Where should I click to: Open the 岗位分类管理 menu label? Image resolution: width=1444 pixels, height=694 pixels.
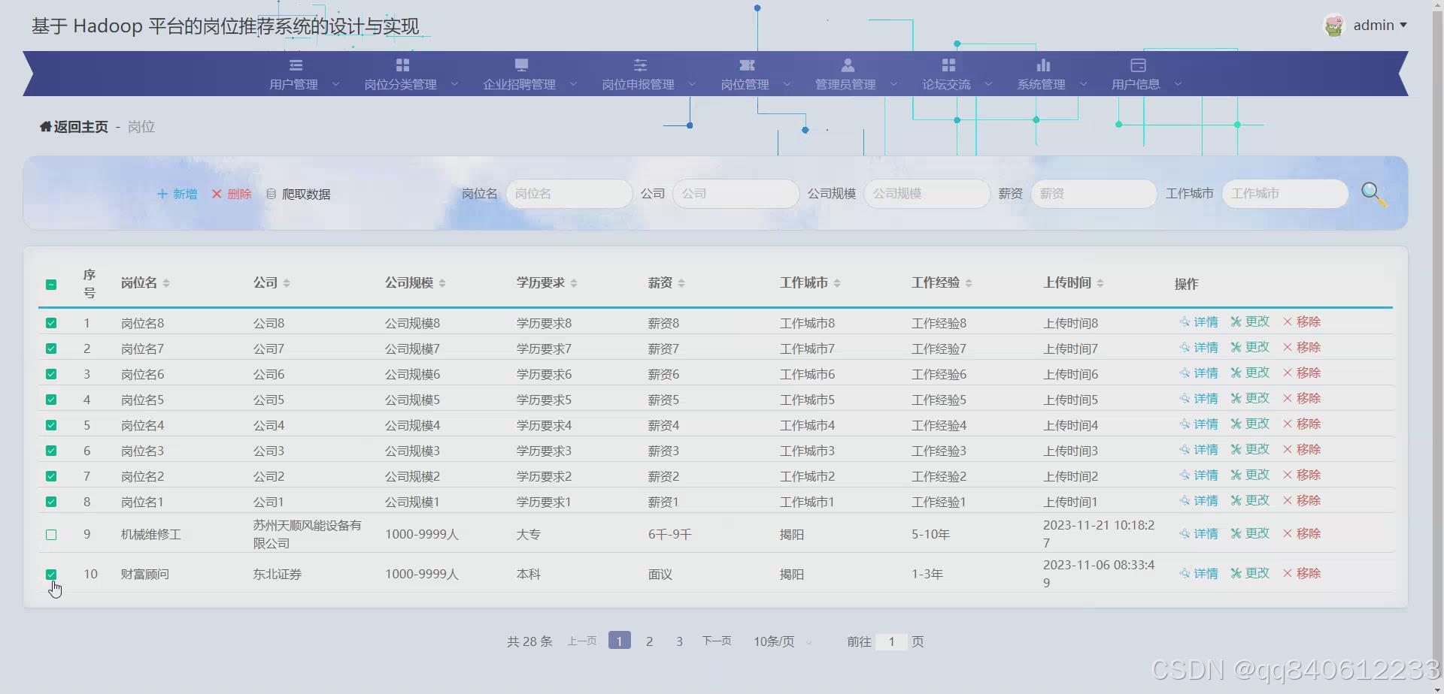(x=401, y=85)
